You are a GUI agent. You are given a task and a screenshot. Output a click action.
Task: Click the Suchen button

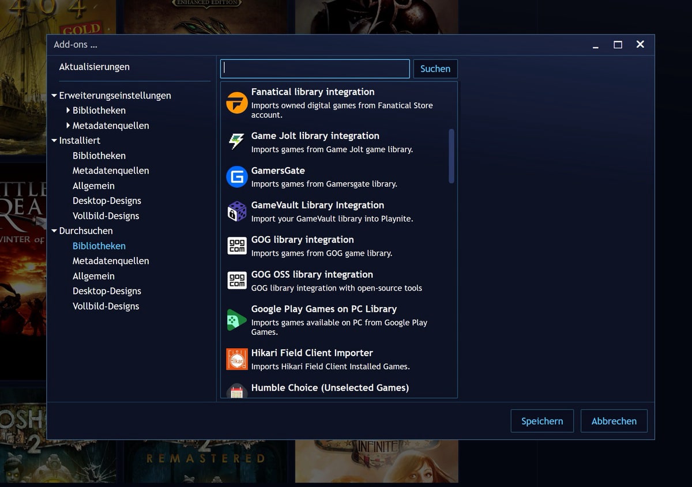click(x=435, y=69)
